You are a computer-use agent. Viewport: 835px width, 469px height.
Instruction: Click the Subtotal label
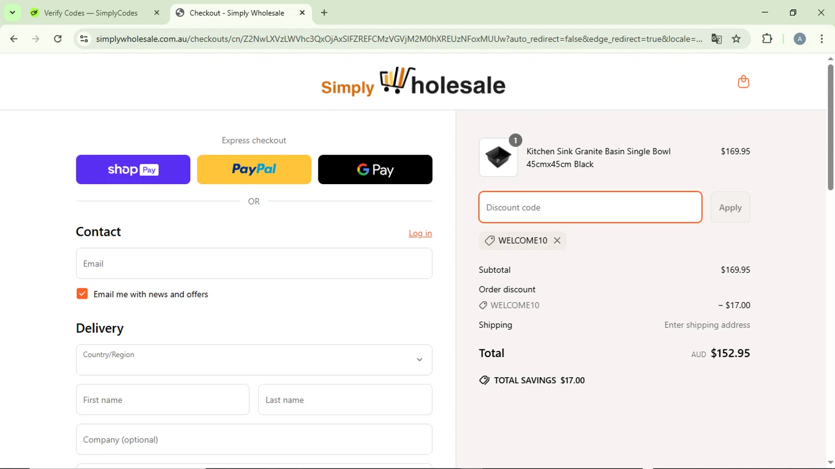[494, 270]
